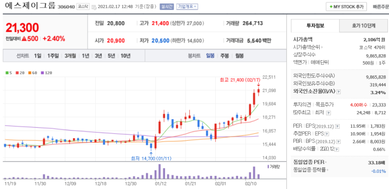The image size is (389, 189).
Task: Select the 주봉 weekly candle chart
Action: [x=225, y=56]
